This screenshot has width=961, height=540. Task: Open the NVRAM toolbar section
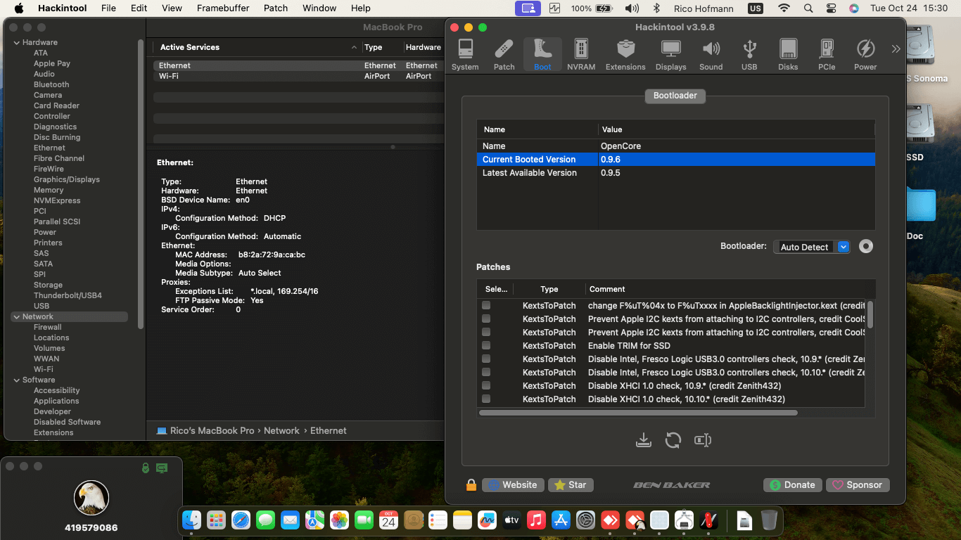(x=580, y=55)
